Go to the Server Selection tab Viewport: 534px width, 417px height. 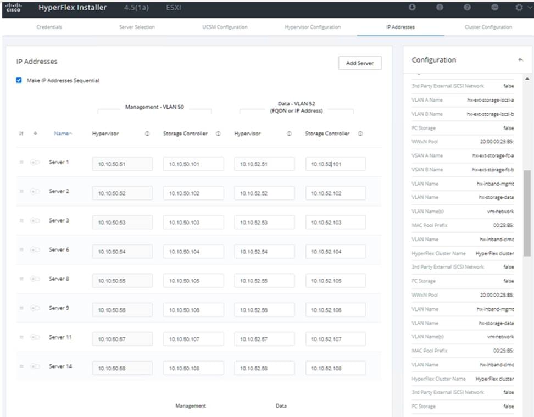[x=137, y=27]
